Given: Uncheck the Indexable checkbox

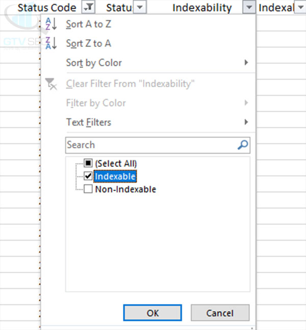Looking at the screenshot, I should coord(88,176).
